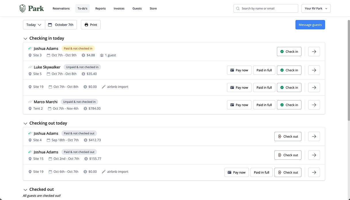Open details arrow for Luke Skywalker reservation
Screen dimensions: 350x200
click(x=314, y=70)
